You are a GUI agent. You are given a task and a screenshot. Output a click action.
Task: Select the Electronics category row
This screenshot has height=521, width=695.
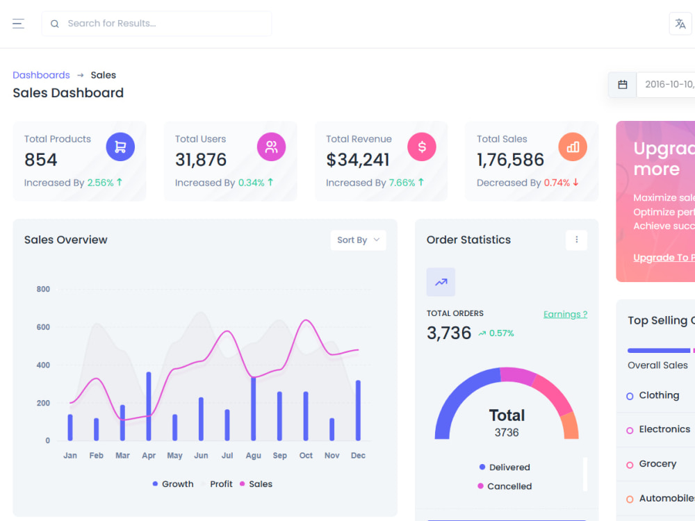tap(660, 430)
